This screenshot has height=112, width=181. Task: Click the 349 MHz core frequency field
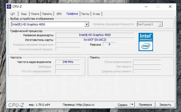[68, 62]
